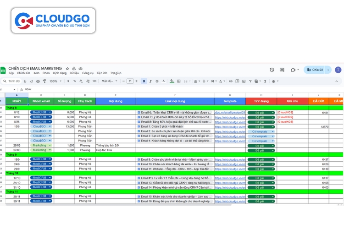Viewport: 344px width, 229px height.
Task: Toggle italic formatting
Action: (x=150, y=81)
